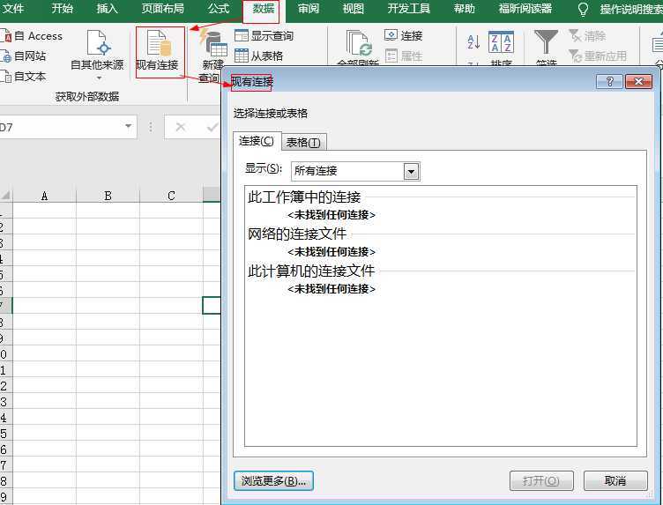Click the 自网站 web import icon
The image size is (663, 505).
(x=6, y=56)
